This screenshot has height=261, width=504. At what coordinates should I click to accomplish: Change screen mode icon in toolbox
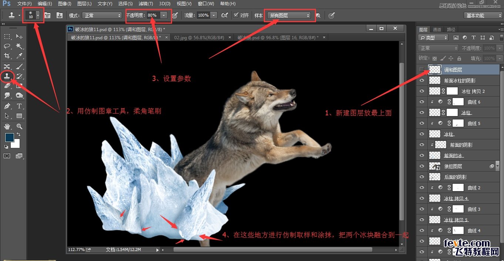coord(19,156)
